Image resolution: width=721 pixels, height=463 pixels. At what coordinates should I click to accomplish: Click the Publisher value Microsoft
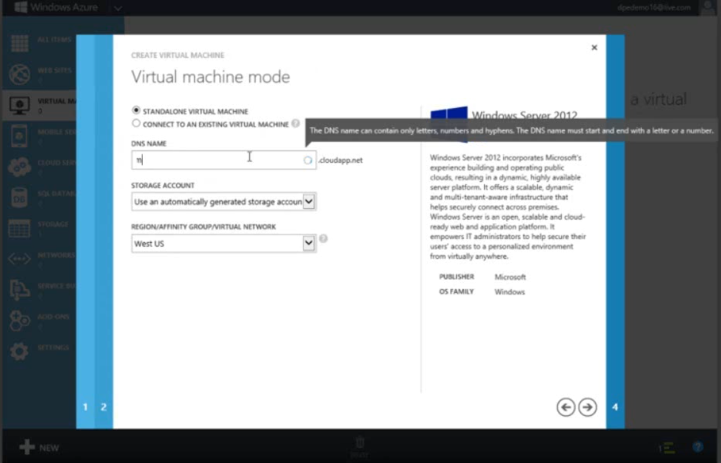510,277
